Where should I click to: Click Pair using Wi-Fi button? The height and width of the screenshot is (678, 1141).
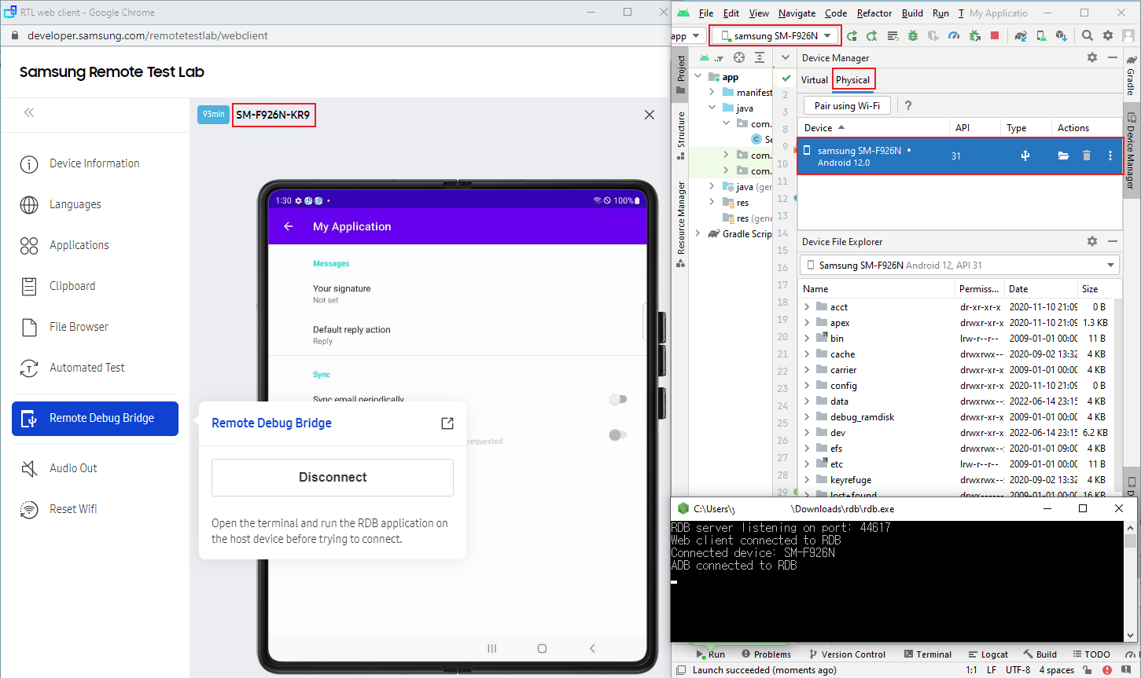(x=847, y=105)
